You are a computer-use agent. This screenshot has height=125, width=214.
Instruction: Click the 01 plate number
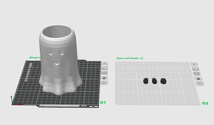coord(103,102)
